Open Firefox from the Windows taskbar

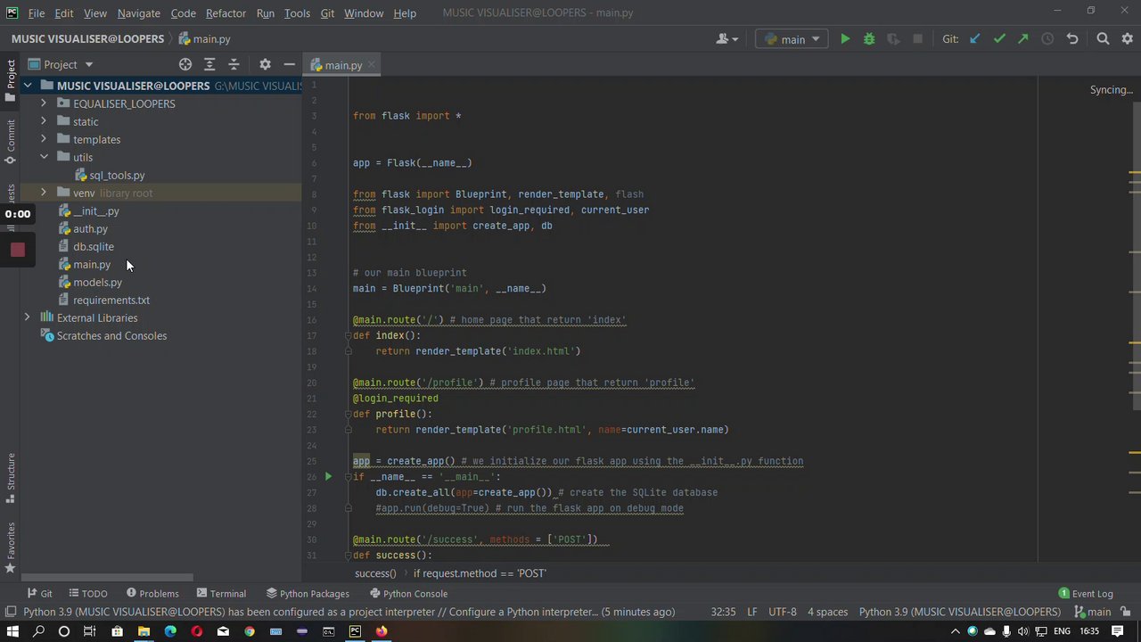tap(382, 631)
